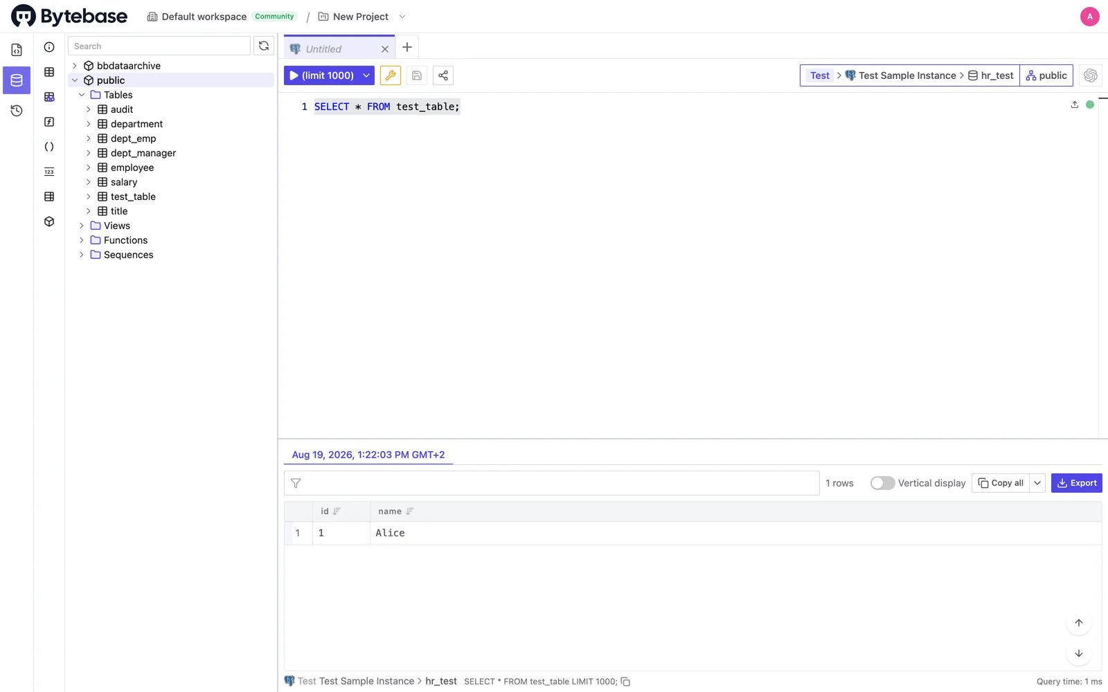This screenshot has height=692, width=1108.
Task: Open the Tables panel icon
Action: tap(49, 72)
